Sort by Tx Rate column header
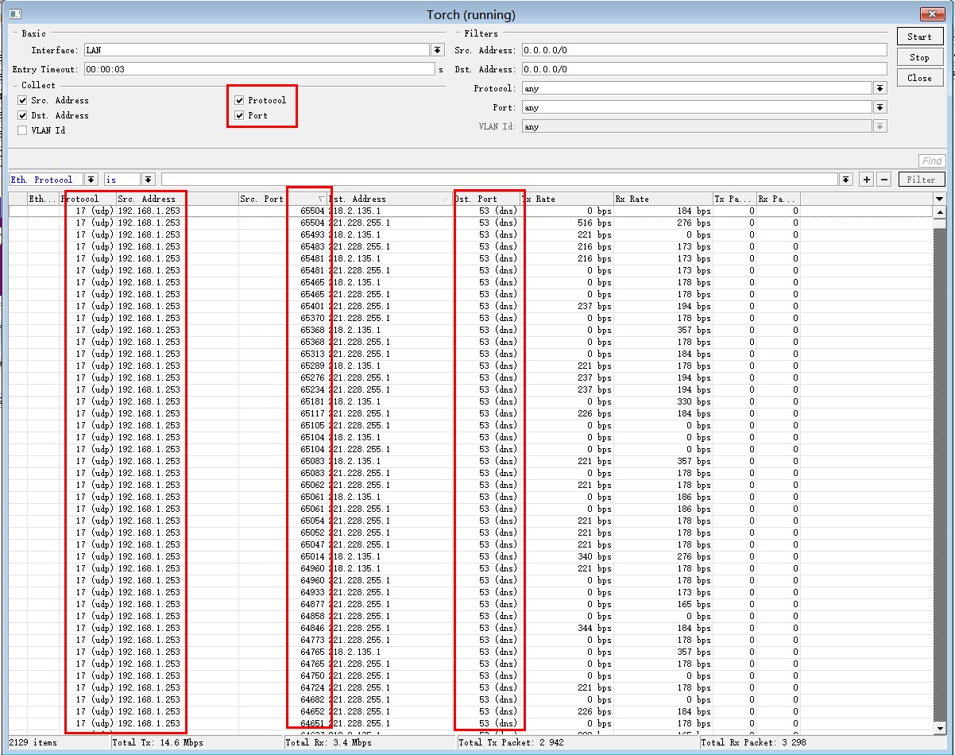The height and width of the screenshot is (755, 955). (566, 199)
